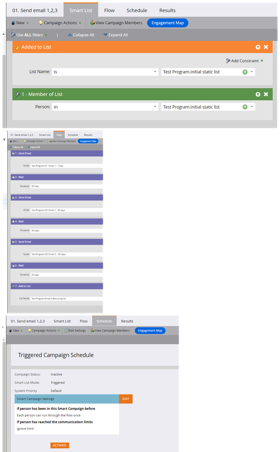Move the Added to List trigger up
The image size is (280, 452).
258,47
